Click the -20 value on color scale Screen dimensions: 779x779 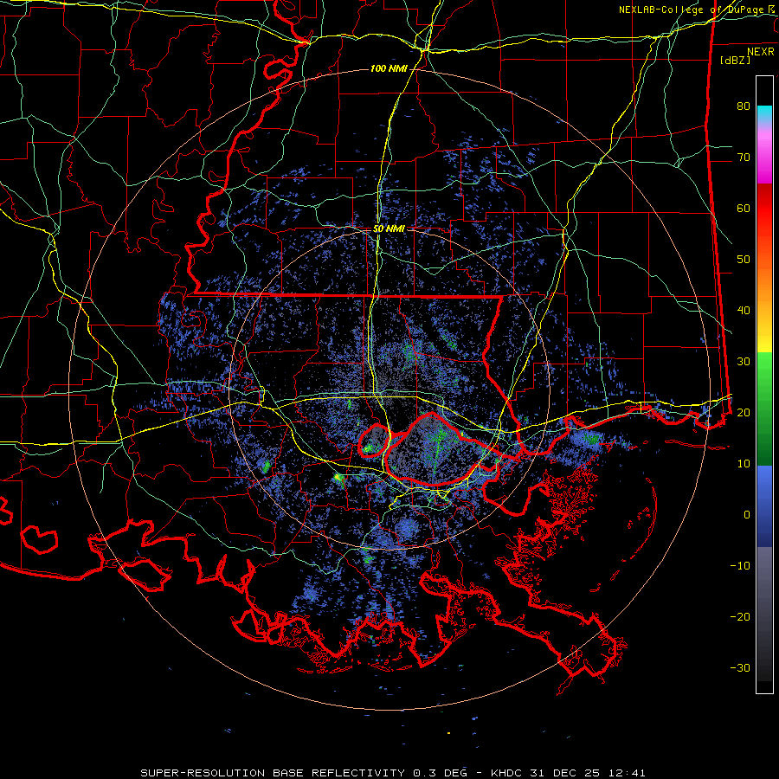tap(740, 617)
